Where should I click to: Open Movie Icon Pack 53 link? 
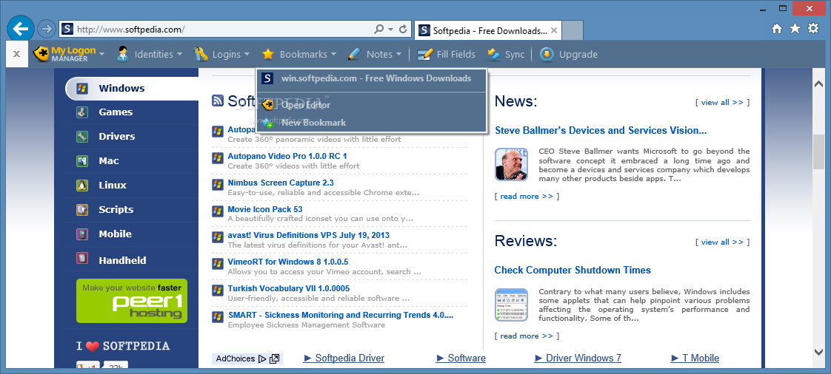(265, 209)
